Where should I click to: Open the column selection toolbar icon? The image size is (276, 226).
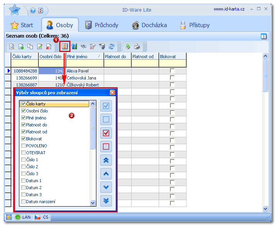click(x=65, y=47)
